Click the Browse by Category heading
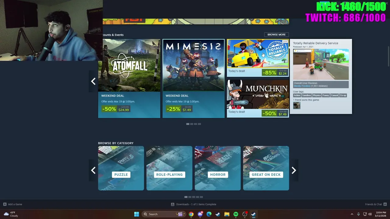This screenshot has height=219, width=390. [116, 143]
